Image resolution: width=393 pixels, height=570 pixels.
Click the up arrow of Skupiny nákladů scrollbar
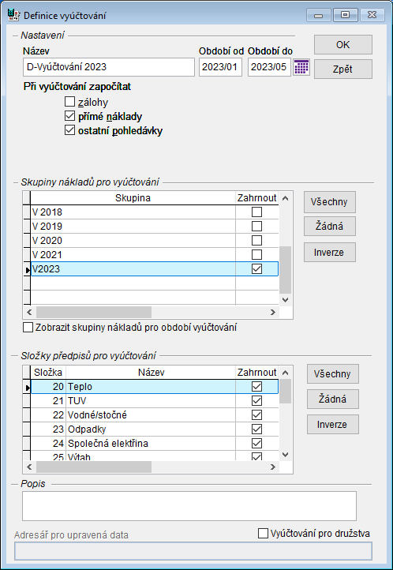(x=285, y=198)
